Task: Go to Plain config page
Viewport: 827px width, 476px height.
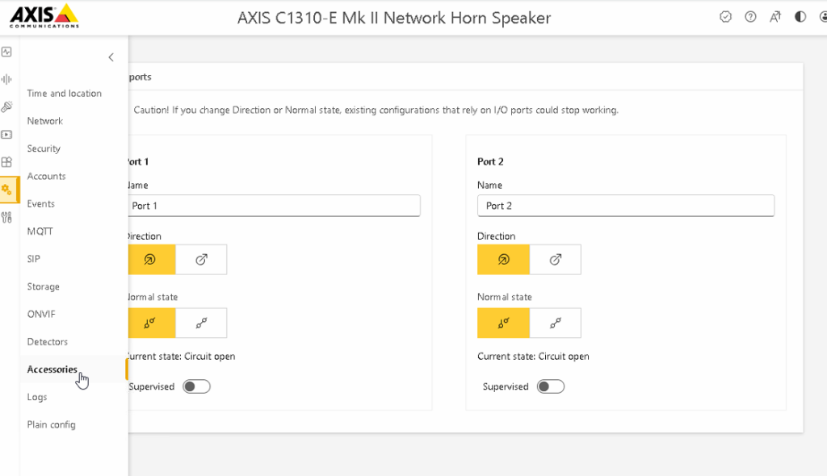Action: point(51,424)
